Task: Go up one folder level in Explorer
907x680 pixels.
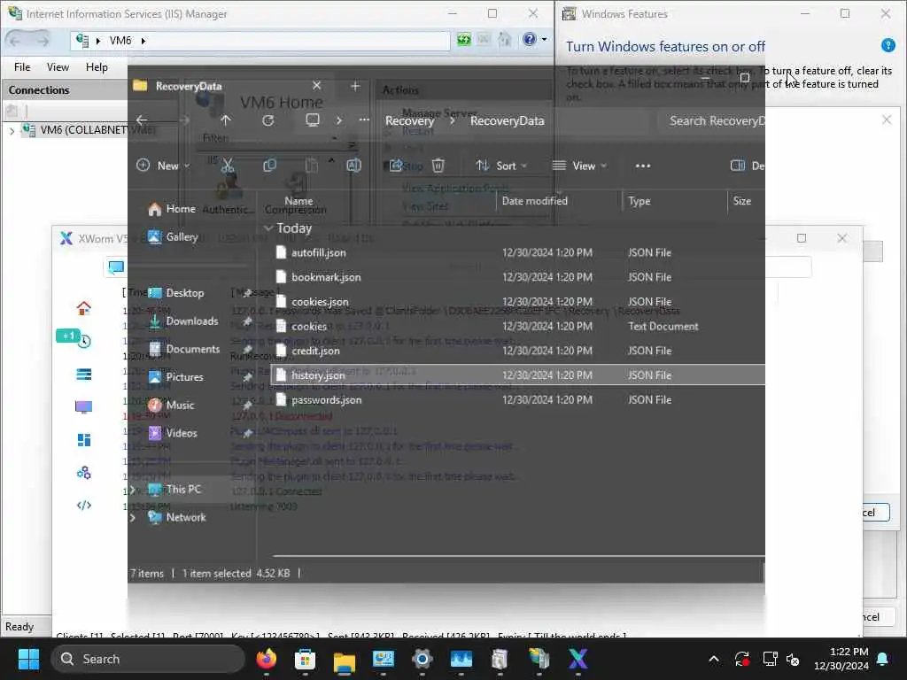Action: pos(226,120)
